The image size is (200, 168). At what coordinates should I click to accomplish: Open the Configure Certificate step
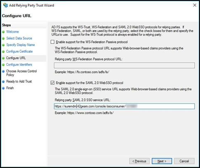[19, 51]
